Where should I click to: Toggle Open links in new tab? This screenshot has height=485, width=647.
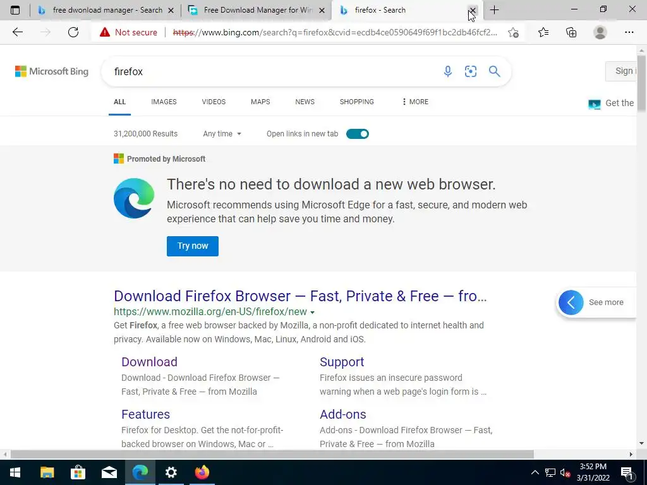[x=358, y=134]
